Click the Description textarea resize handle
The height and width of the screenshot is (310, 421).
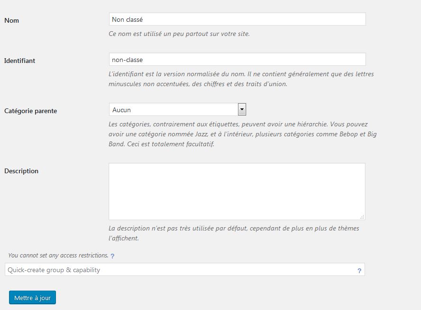pos(362,217)
